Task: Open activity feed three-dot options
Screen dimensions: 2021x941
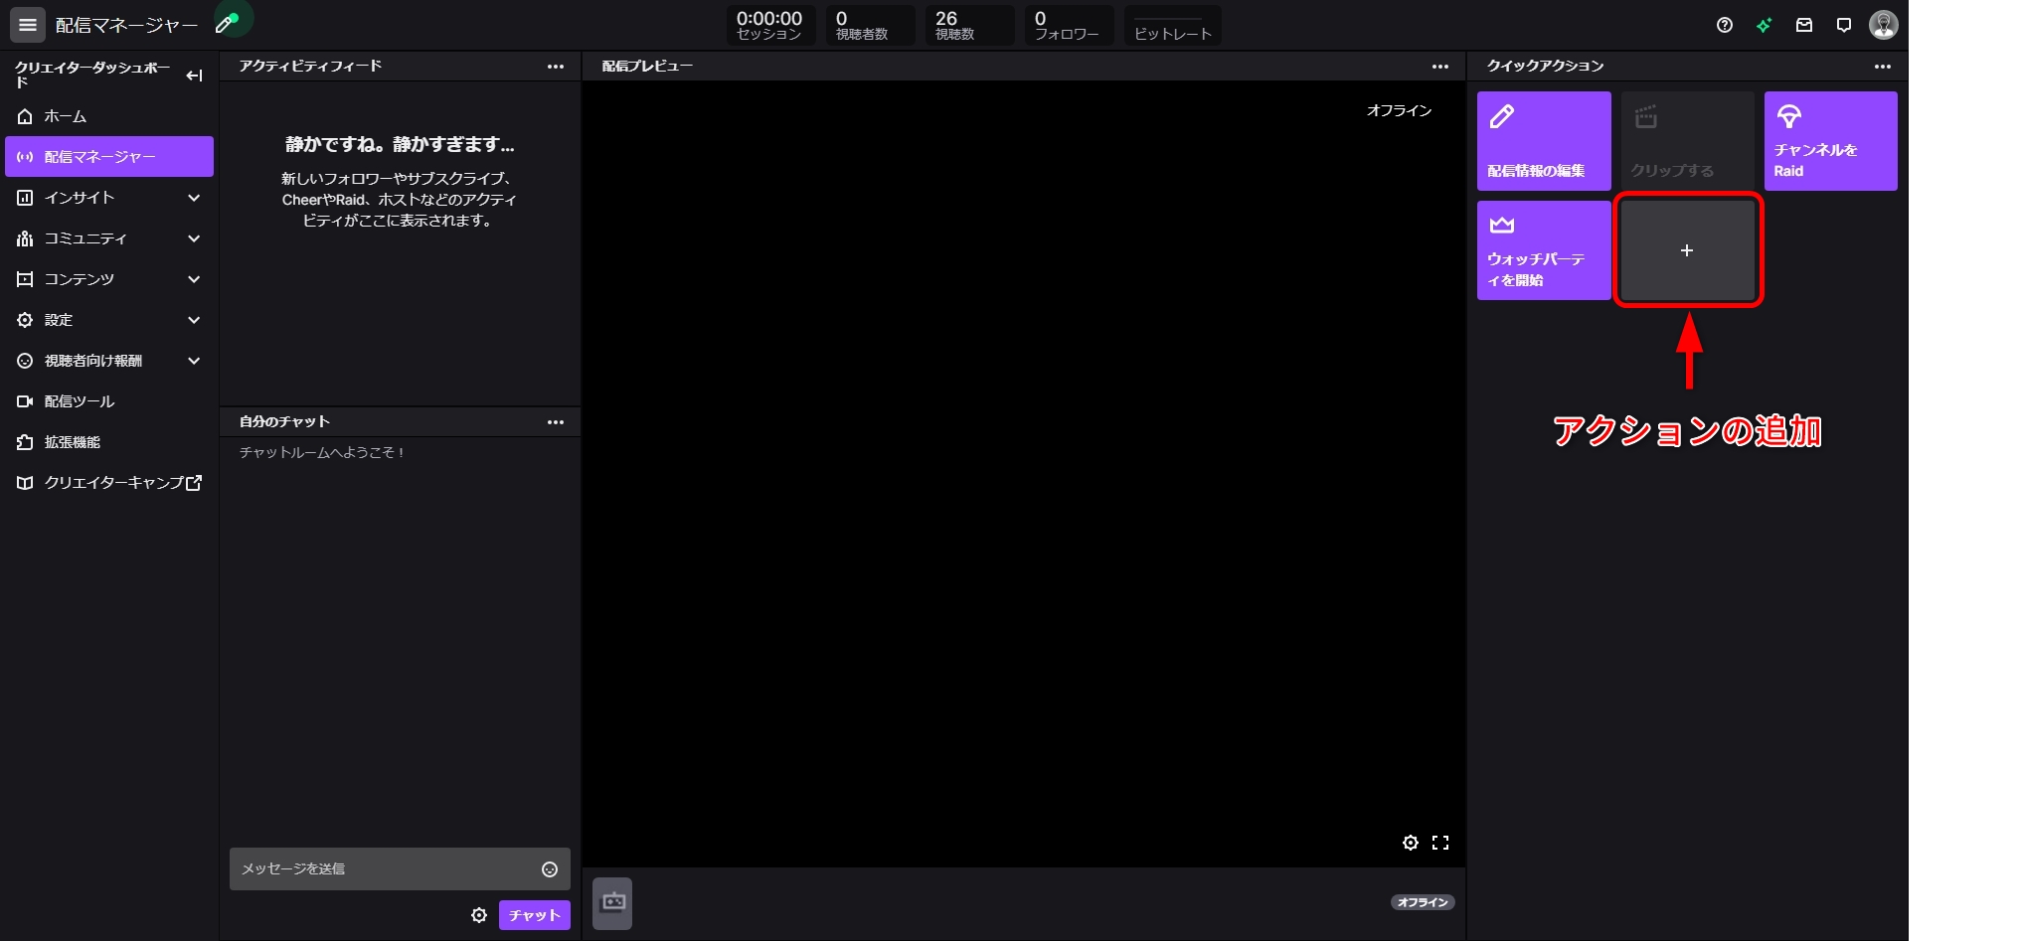Action: click(556, 67)
